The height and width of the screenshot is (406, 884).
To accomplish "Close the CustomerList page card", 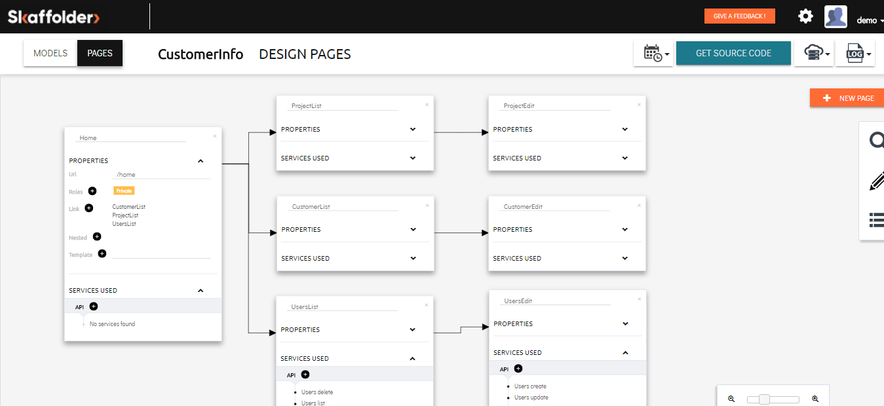I will coord(427,205).
